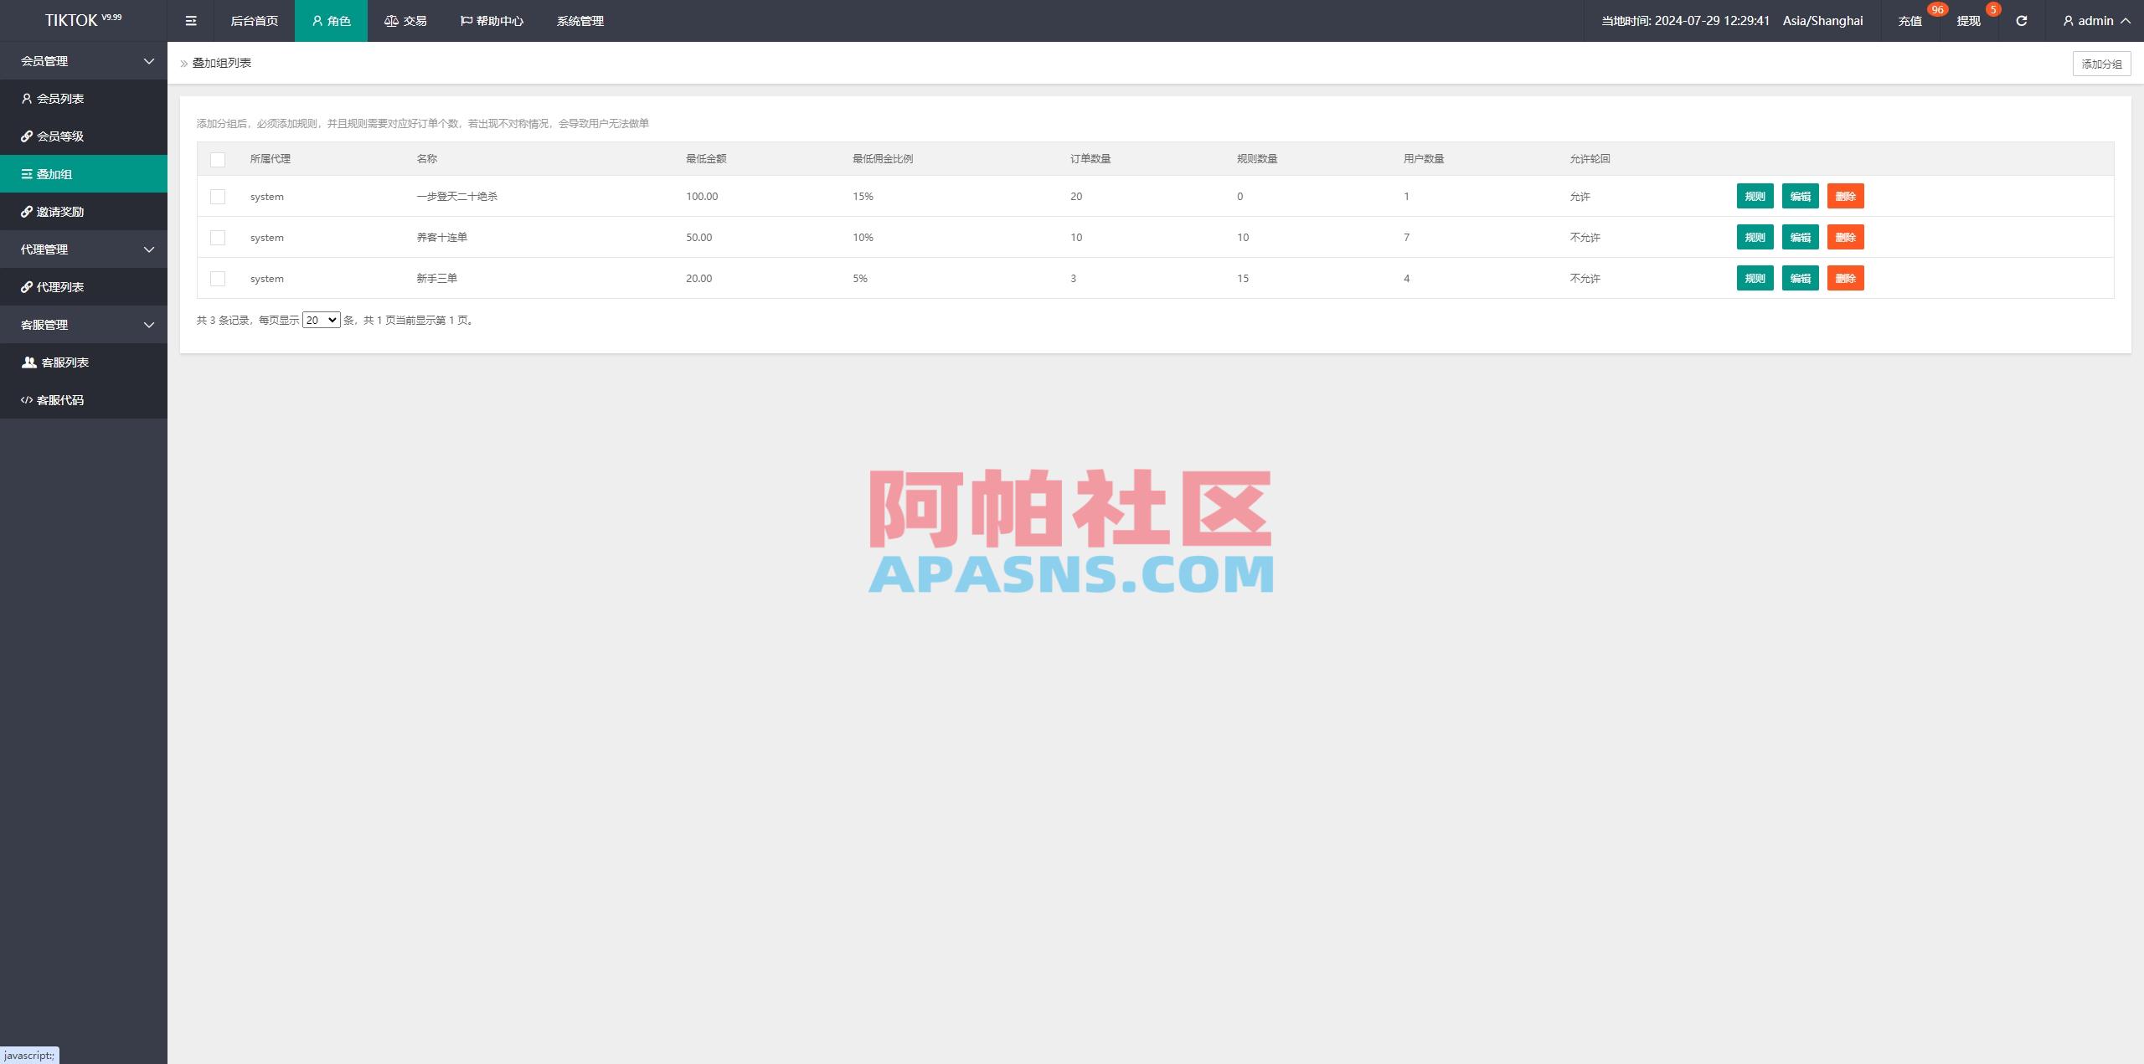This screenshot has width=2144, height=1064.
Task: Click the 交易 trade icon in top nav
Action: (391, 20)
